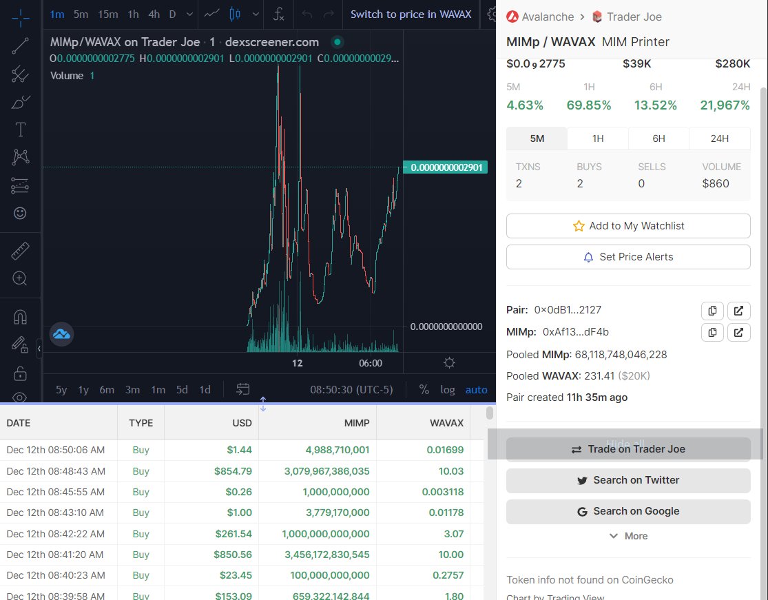Open the go to date icon
Screen dimensions: 768x600
point(243,389)
